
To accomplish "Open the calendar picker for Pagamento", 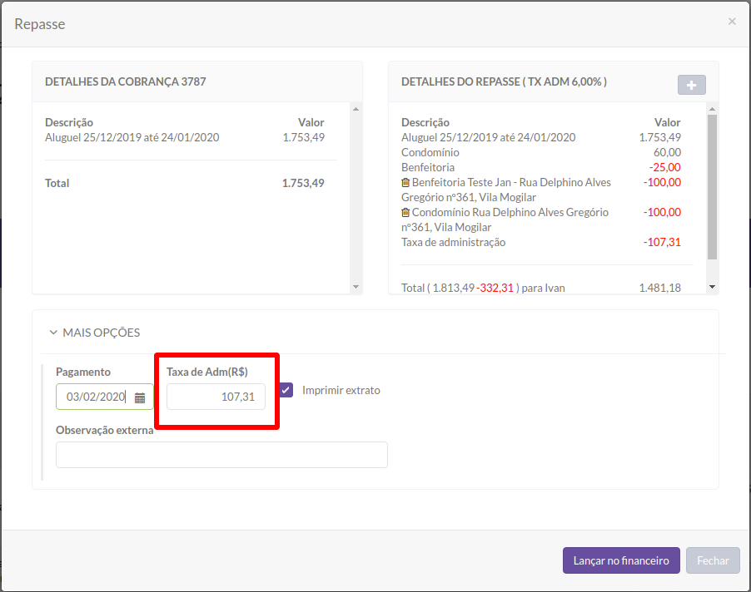I will (140, 397).
